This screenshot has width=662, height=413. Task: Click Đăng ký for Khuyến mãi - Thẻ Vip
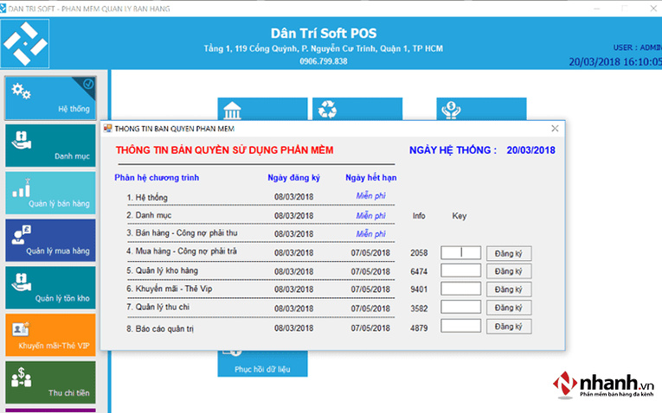point(509,289)
